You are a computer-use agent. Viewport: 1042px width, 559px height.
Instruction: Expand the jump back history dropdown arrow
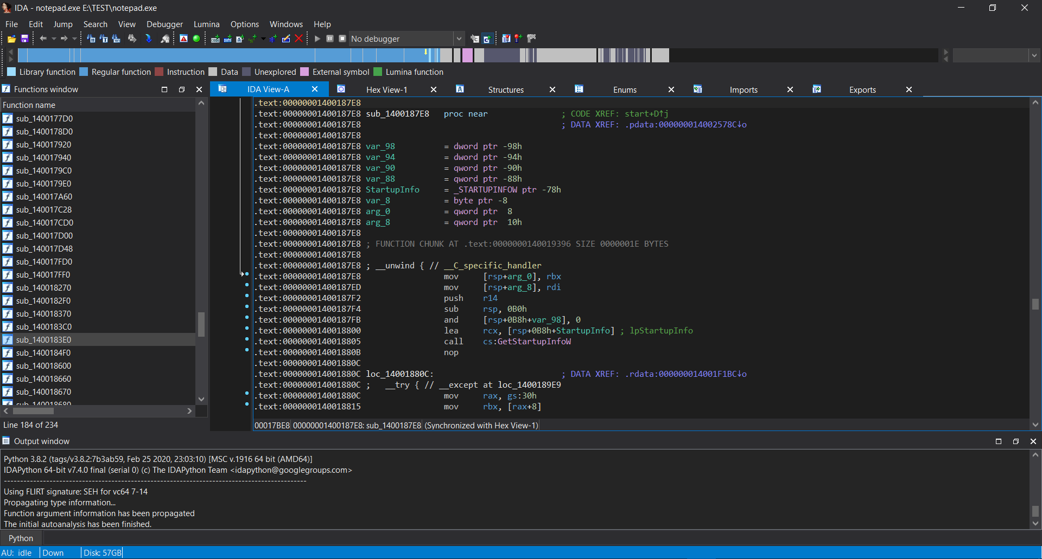pos(54,39)
